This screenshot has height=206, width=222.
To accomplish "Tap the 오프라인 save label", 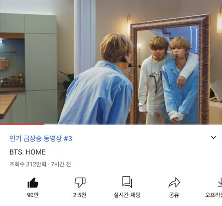I will point(214,195).
